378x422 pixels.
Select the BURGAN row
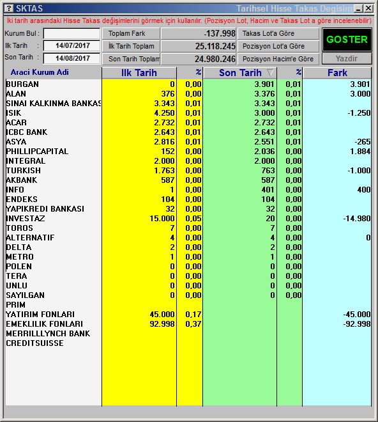(188, 84)
